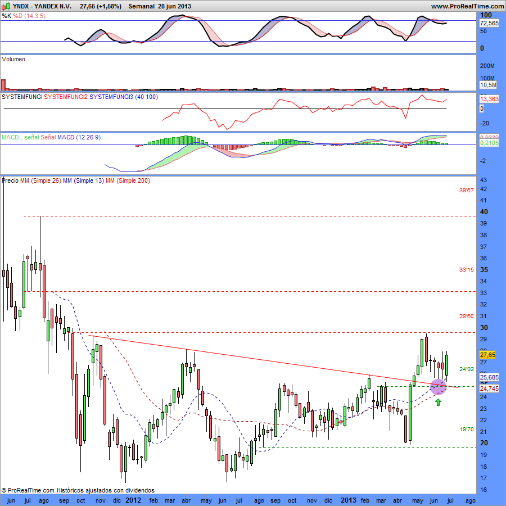Click the Precio label in price panel

click(x=10, y=180)
